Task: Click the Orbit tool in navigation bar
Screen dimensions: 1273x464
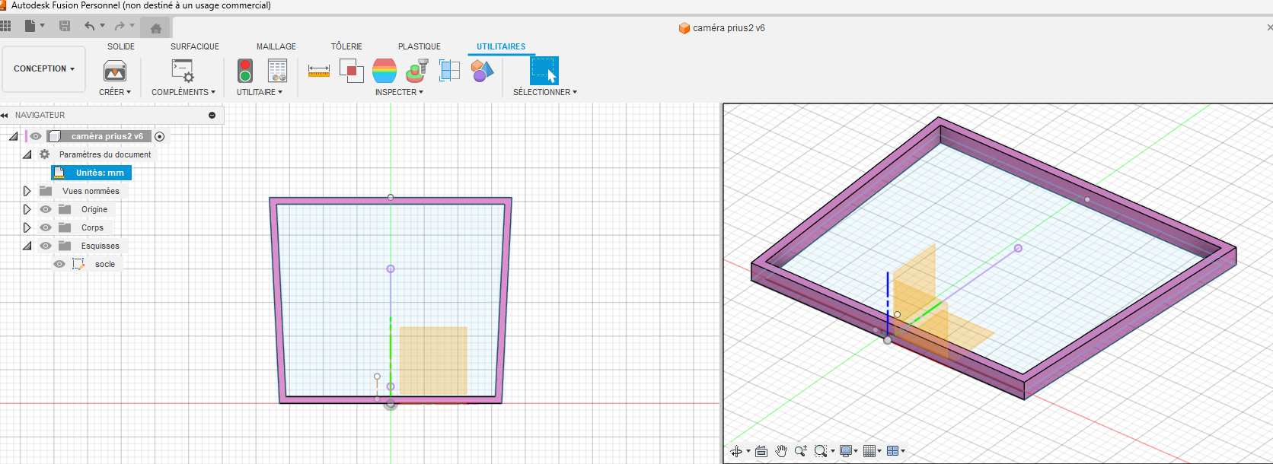Action: pos(736,451)
